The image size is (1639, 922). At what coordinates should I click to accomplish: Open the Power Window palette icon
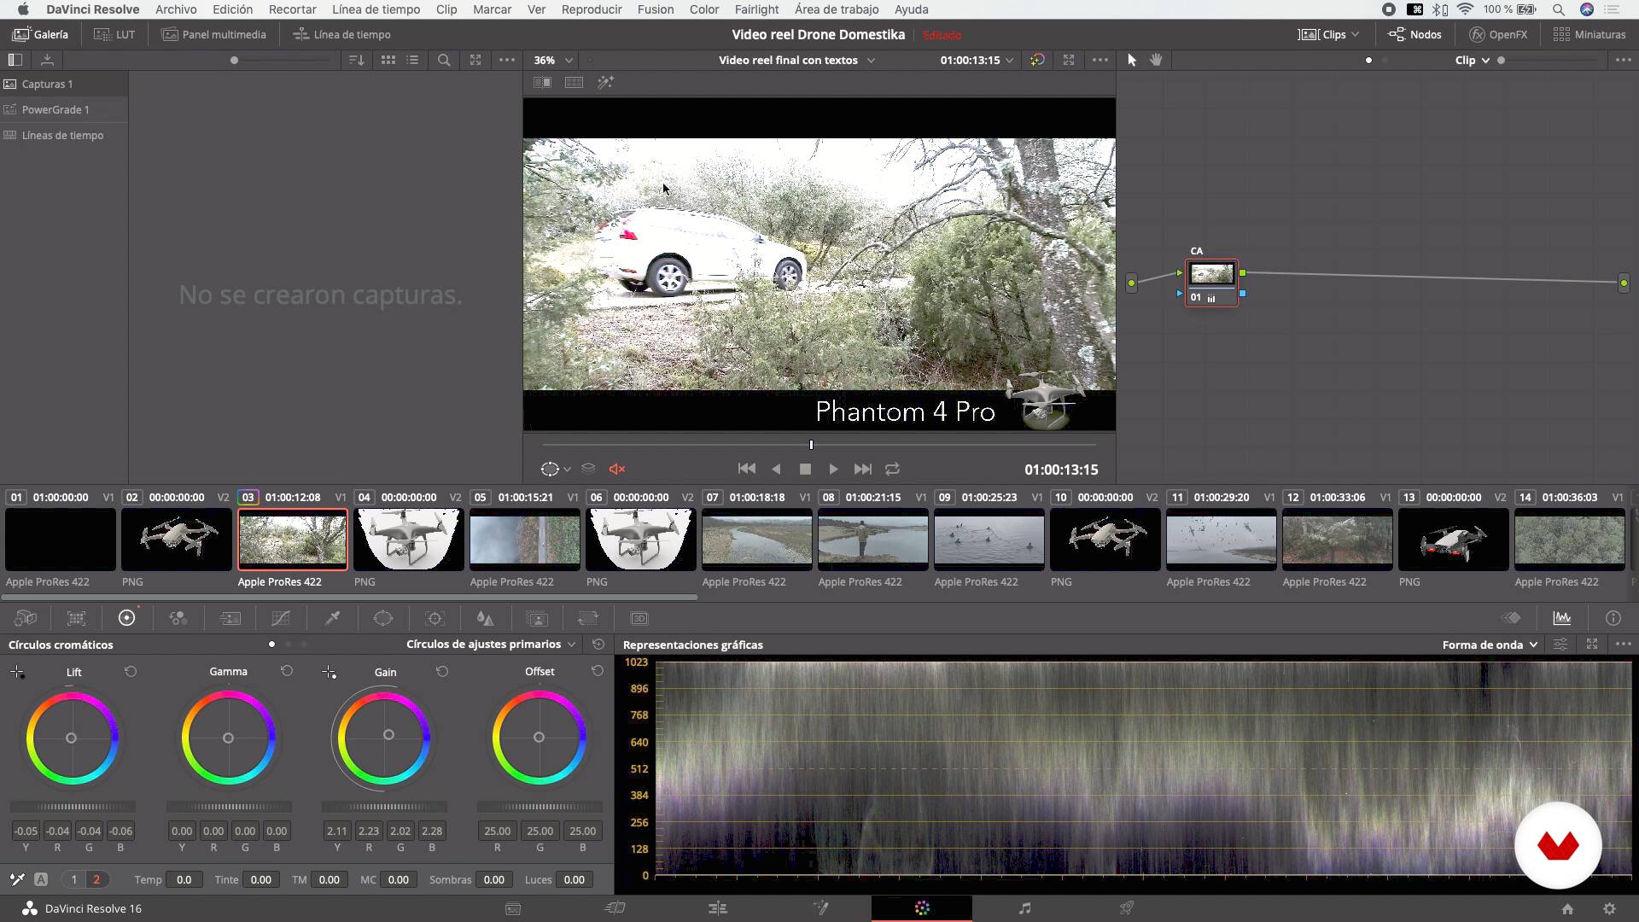(383, 618)
